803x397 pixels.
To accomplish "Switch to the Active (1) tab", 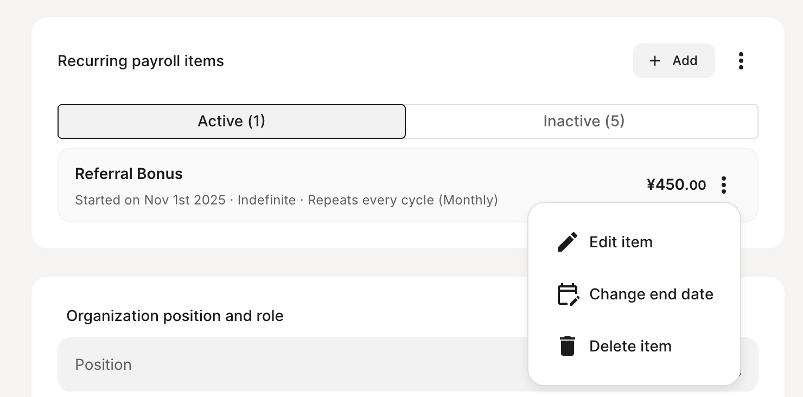I will pyautogui.click(x=232, y=121).
